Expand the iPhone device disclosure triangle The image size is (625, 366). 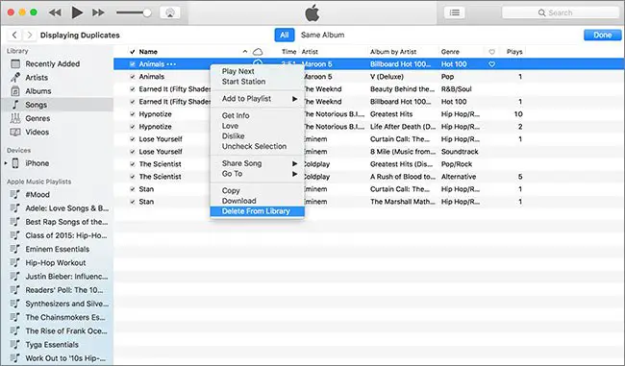click(6, 163)
